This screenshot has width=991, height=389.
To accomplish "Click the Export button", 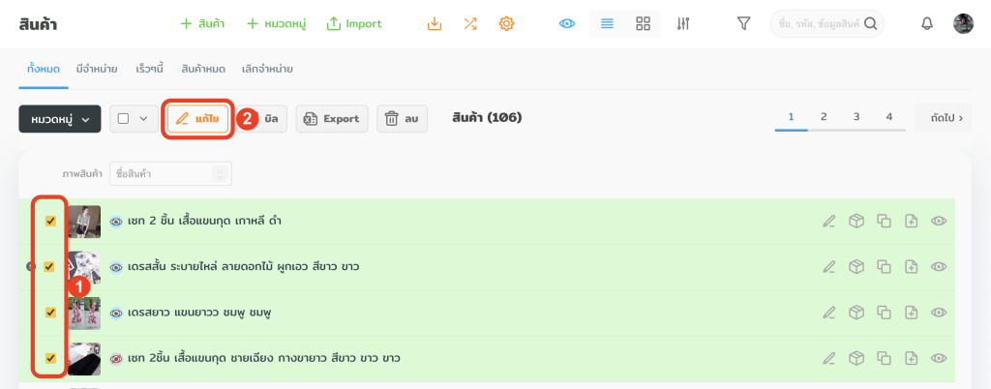I will click(x=331, y=119).
